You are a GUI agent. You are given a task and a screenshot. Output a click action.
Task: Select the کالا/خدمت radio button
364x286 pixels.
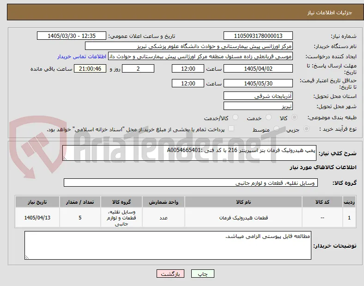point(236,117)
